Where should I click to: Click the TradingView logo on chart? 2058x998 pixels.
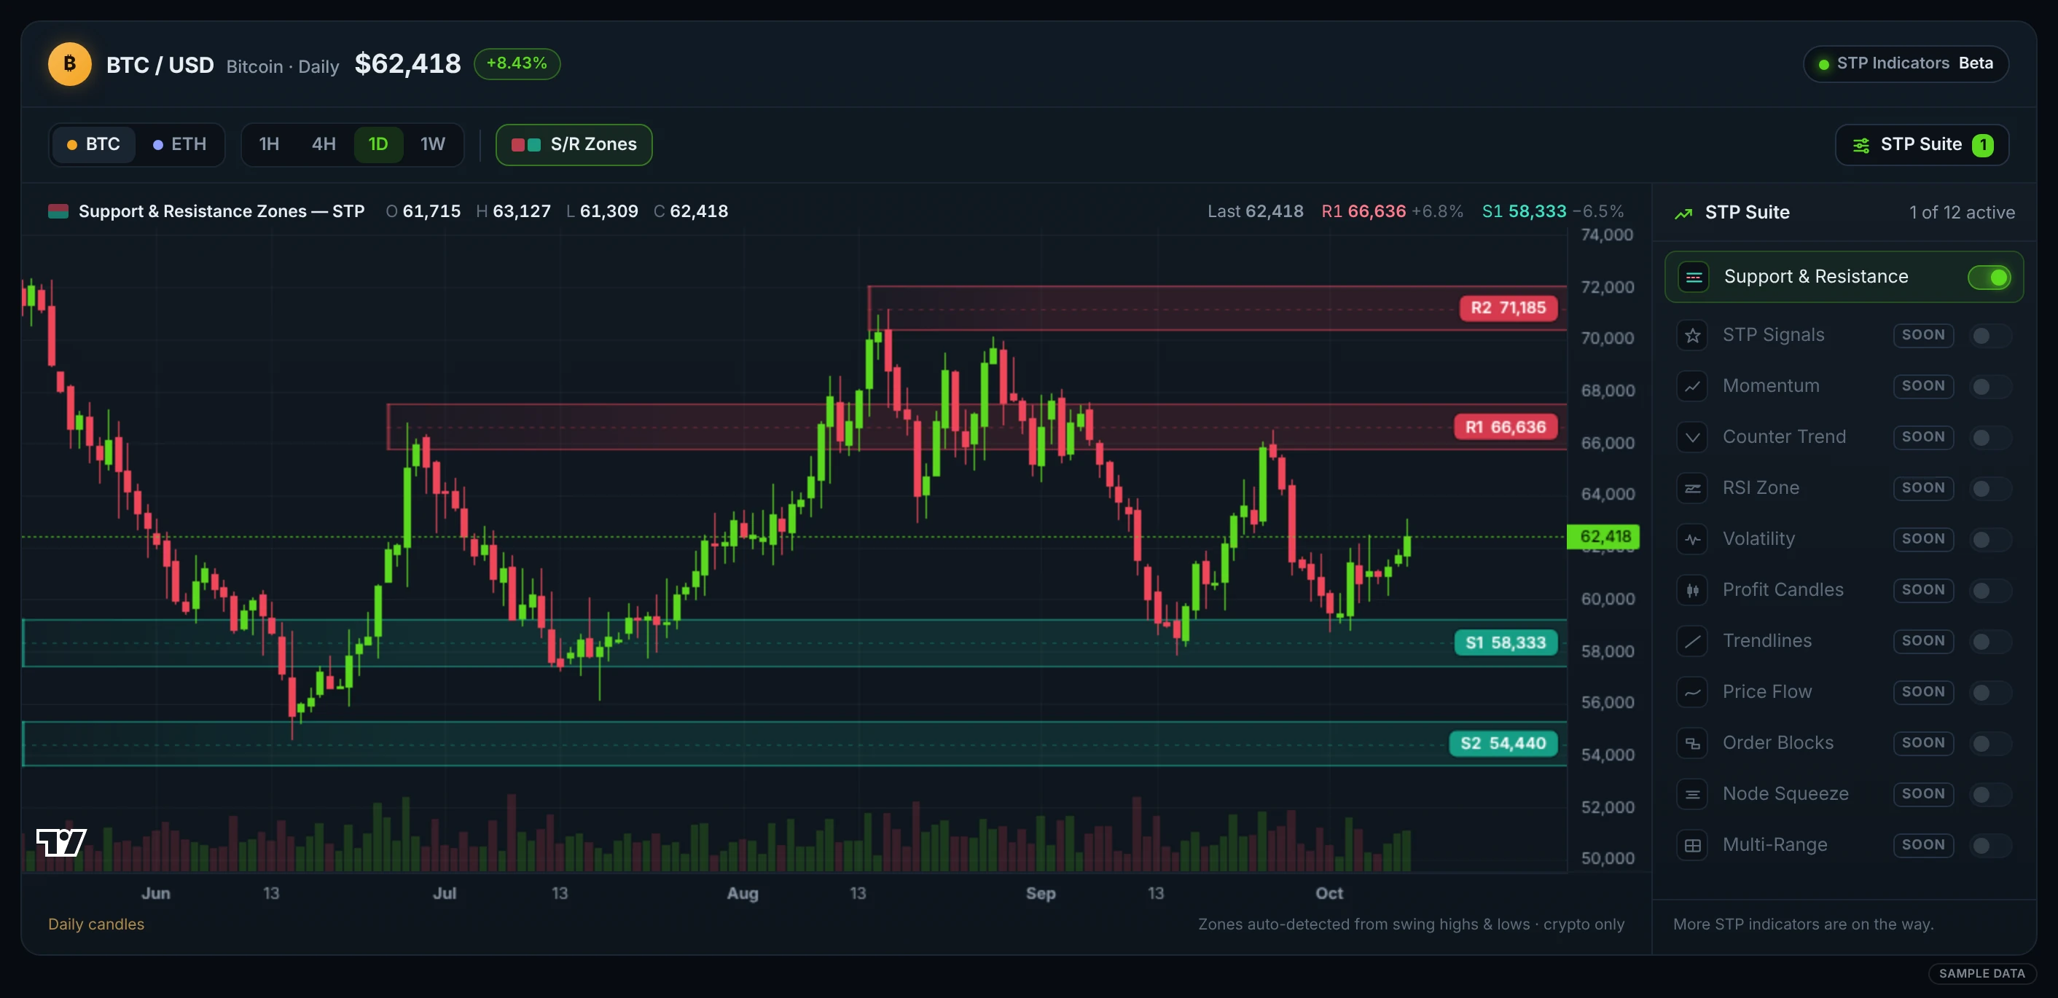pyautogui.click(x=61, y=842)
